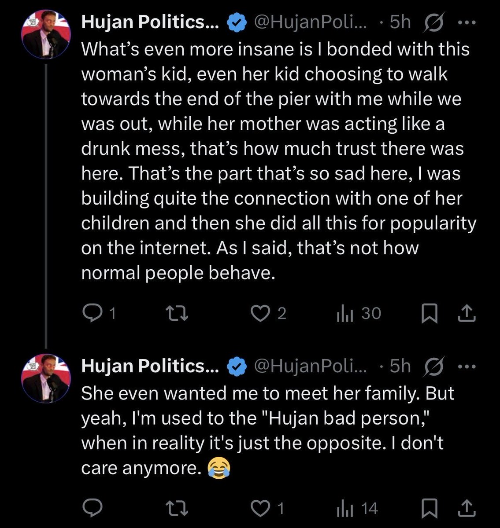Viewport: 500px width, 528px height.
Task: Reply to the 'Hujan bad person' tweet
Action: pos(93,509)
